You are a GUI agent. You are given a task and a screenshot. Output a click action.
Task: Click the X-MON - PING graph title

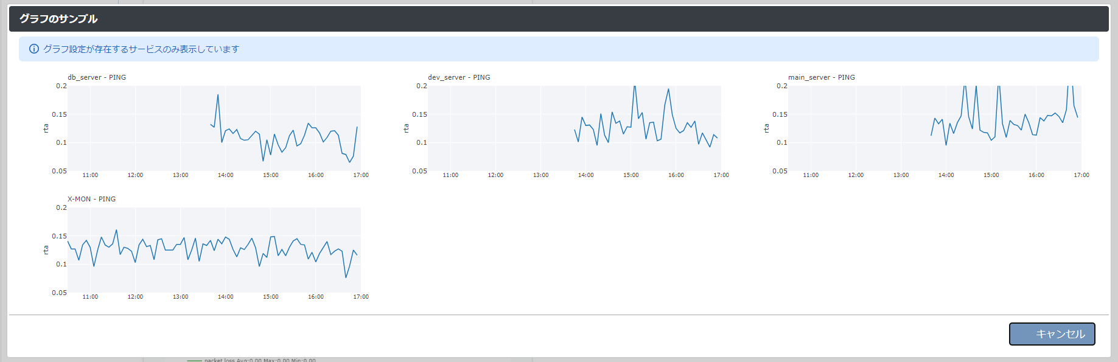(91, 199)
